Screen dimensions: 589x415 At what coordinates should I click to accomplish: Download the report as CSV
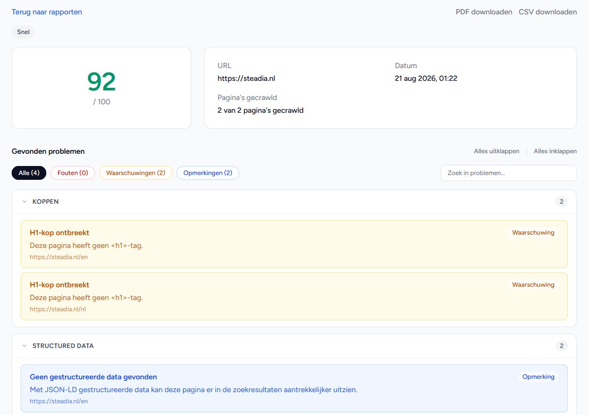tap(548, 12)
